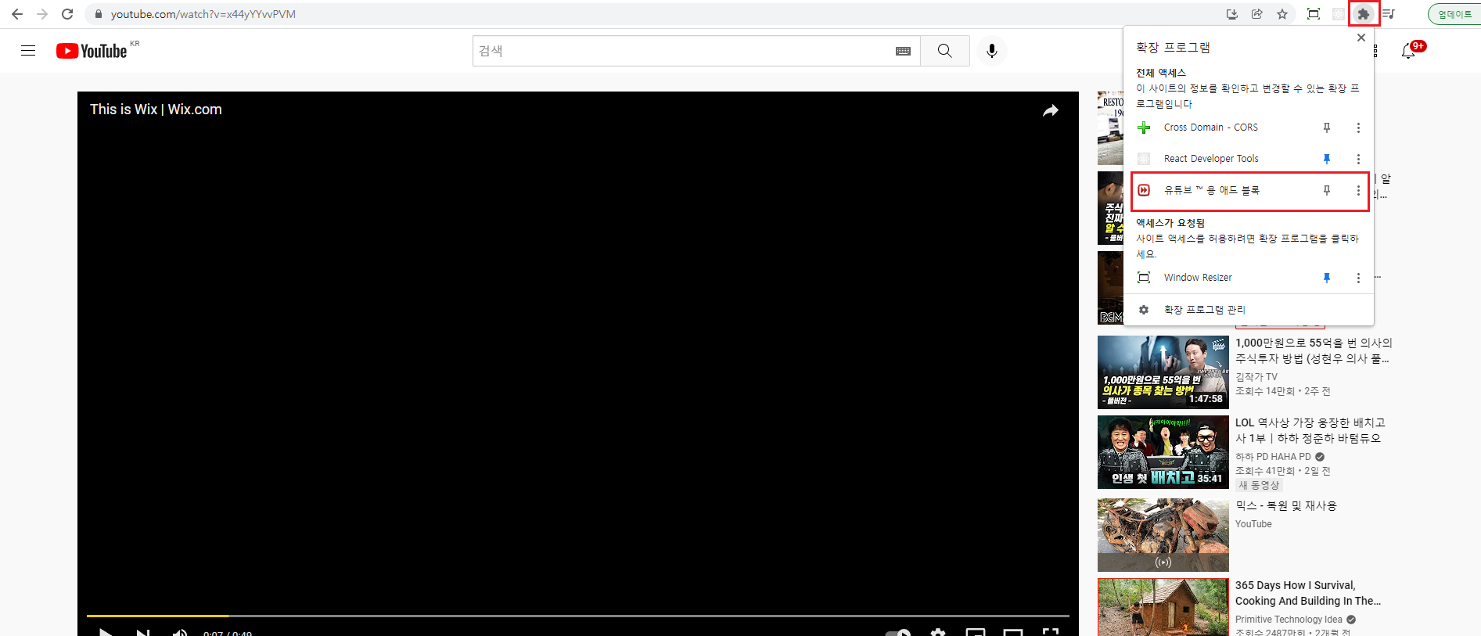Start voice search with microphone

pos(992,51)
